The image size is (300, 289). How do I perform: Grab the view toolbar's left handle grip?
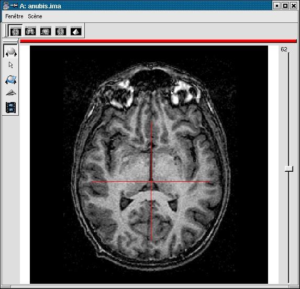pos(6,30)
